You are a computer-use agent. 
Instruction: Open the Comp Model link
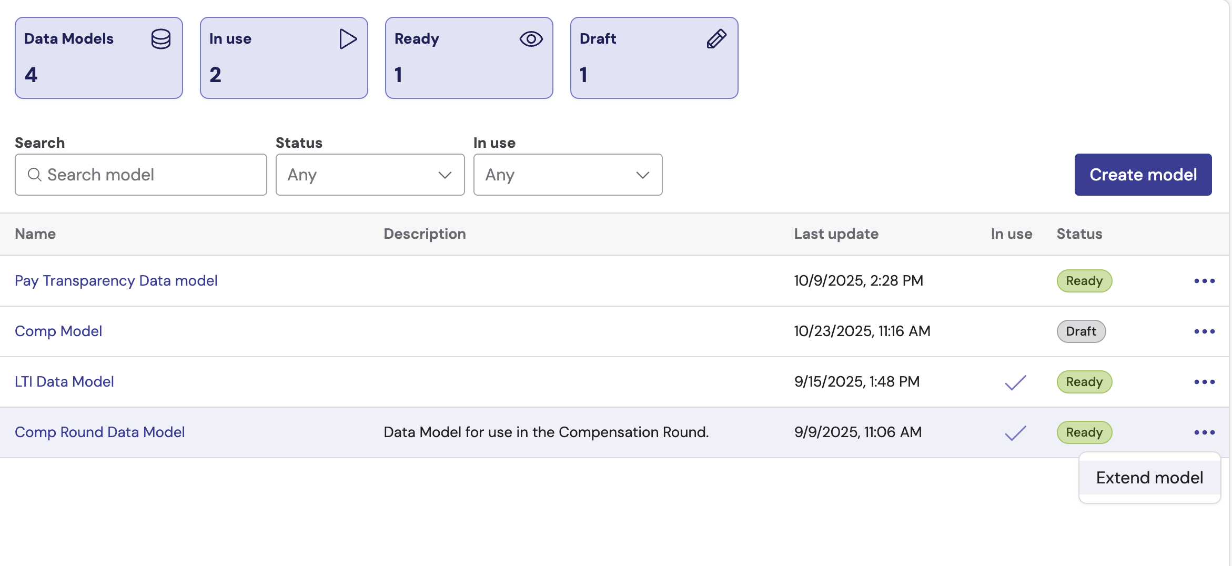[x=58, y=331]
